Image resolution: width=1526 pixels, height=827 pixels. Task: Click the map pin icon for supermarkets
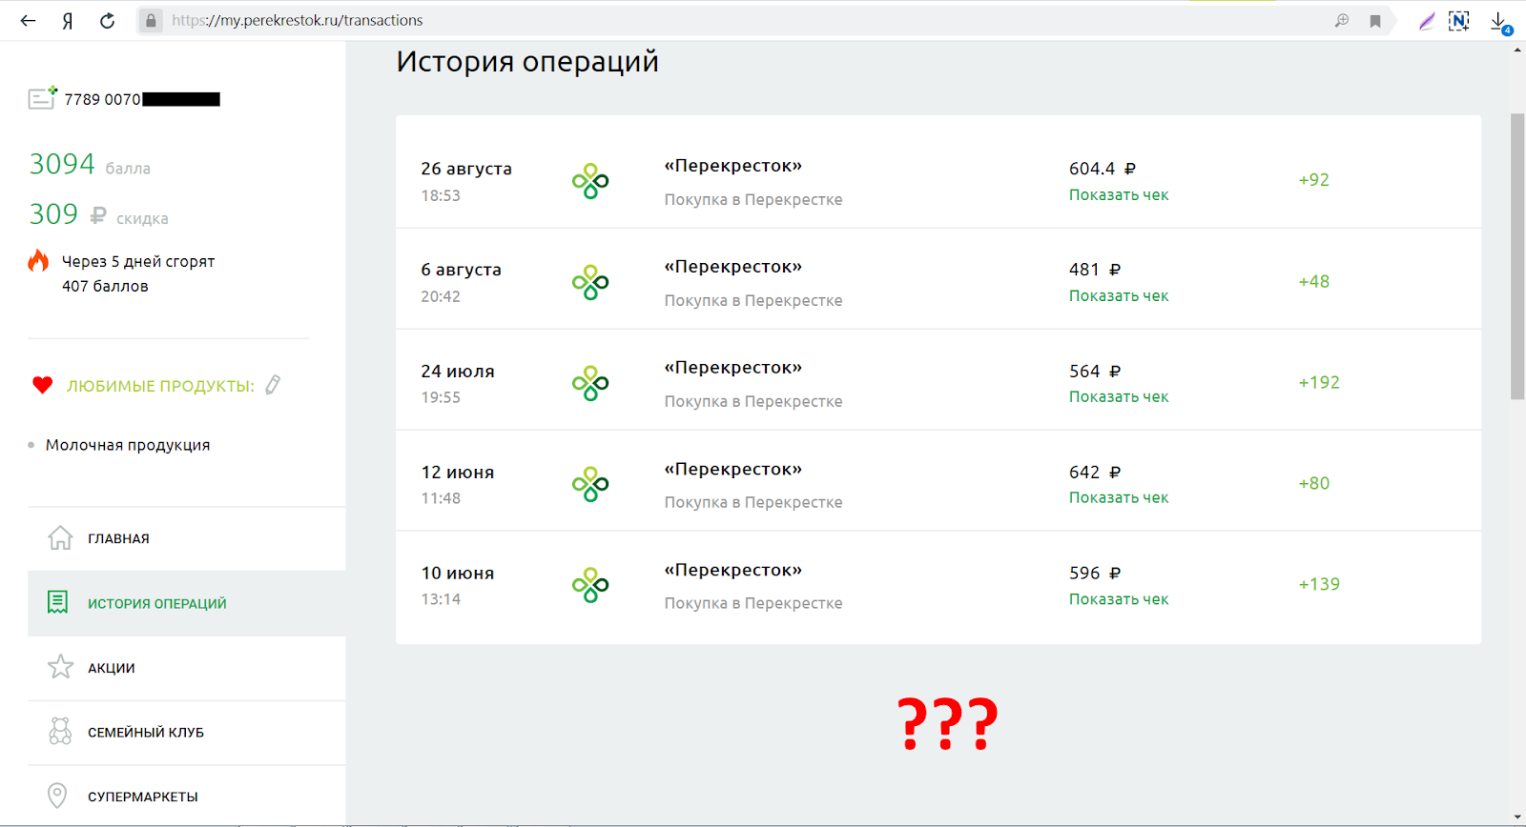[57, 796]
